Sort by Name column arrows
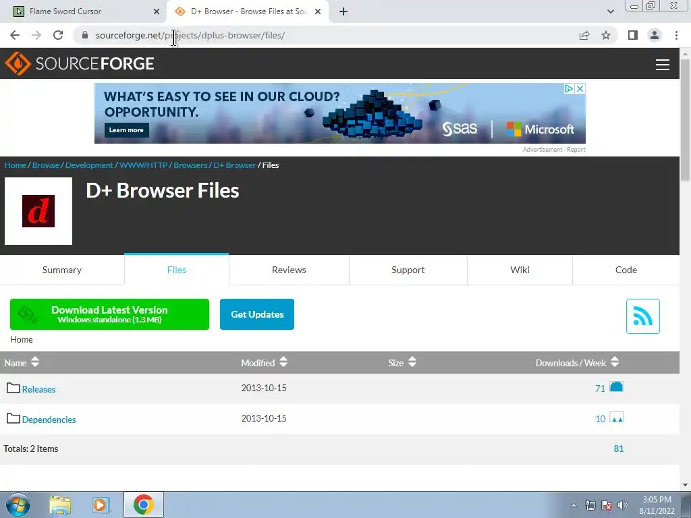The image size is (691, 518). coord(35,362)
